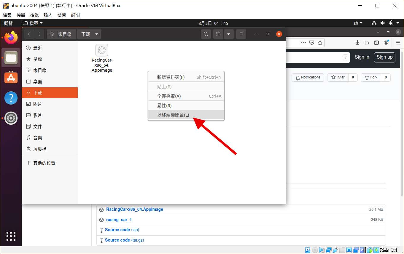The image size is (404, 254).
Task: Toggle list view in file manager toolbar
Action: click(218, 34)
